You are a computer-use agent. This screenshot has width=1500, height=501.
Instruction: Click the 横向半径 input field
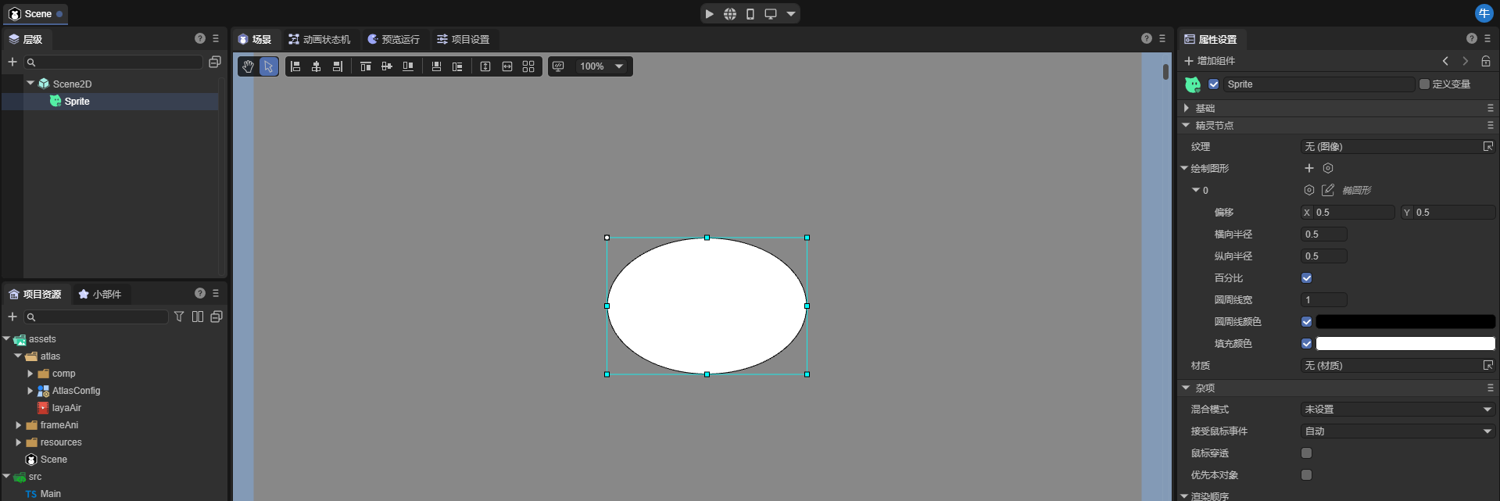pyautogui.click(x=1323, y=234)
